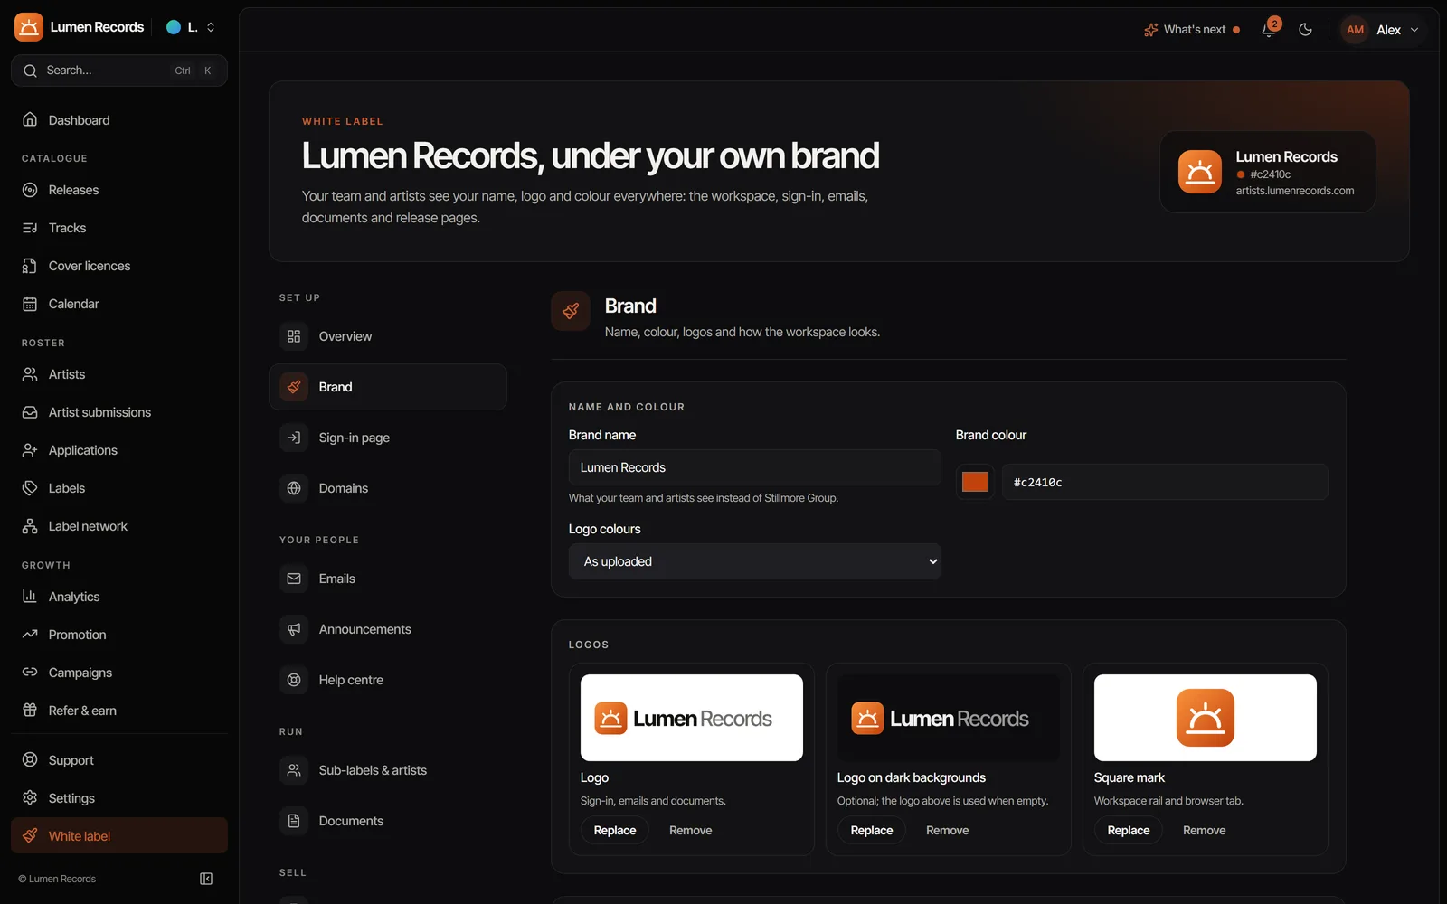Click the Calendar icon in sidebar
1447x904 pixels.
click(x=30, y=304)
